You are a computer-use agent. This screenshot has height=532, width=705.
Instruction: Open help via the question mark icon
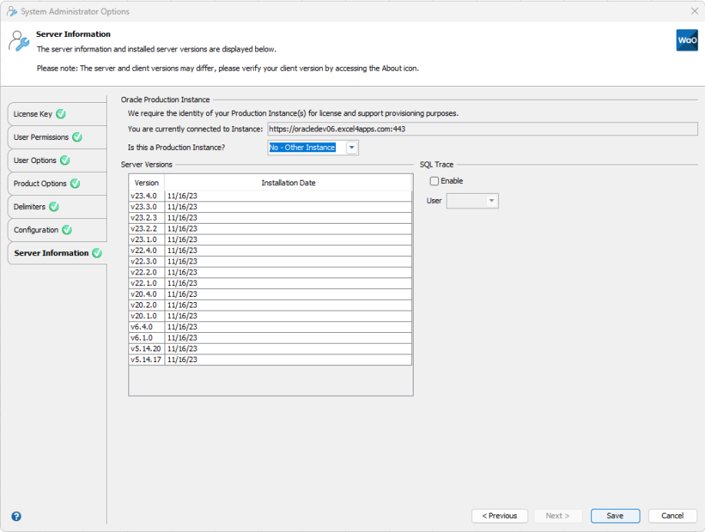pos(16,516)
